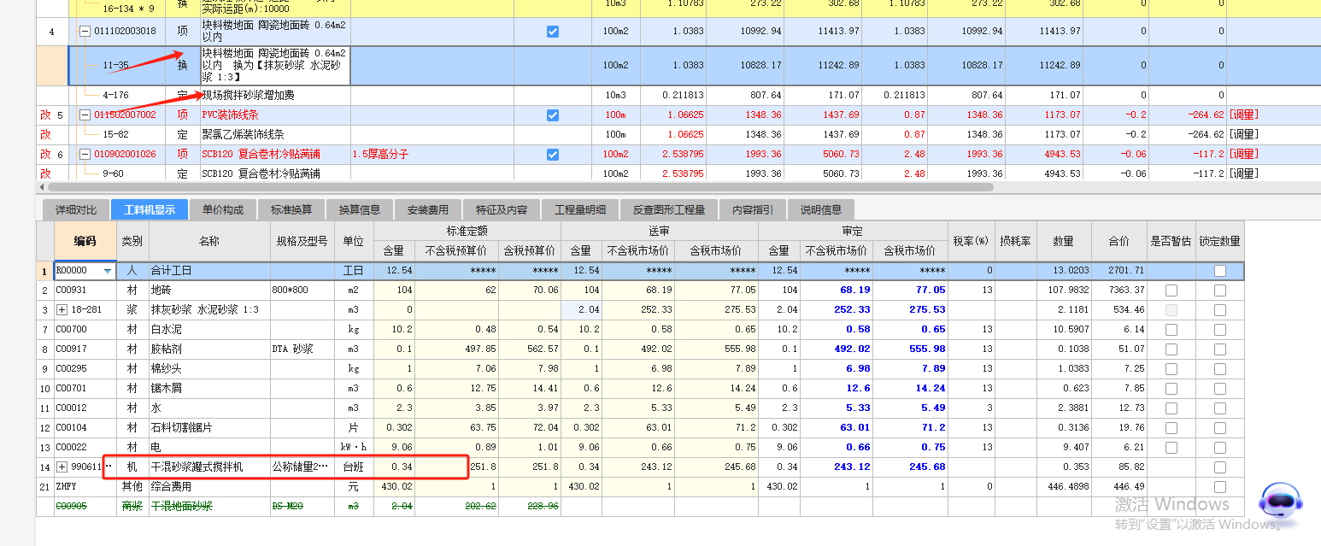The image size is (1321, 546).
Task: Tick 锁定数量 checkbox for 胶粘剂
Action: click(x=1219, y=349)
